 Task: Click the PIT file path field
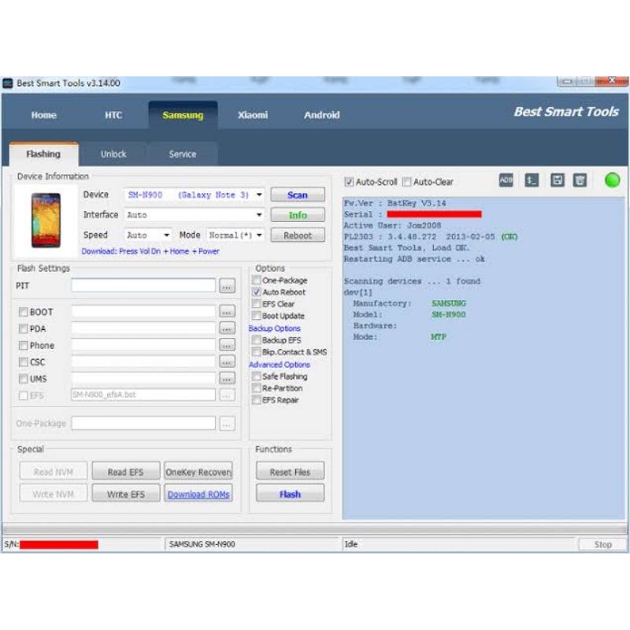[x=143, y=286]
